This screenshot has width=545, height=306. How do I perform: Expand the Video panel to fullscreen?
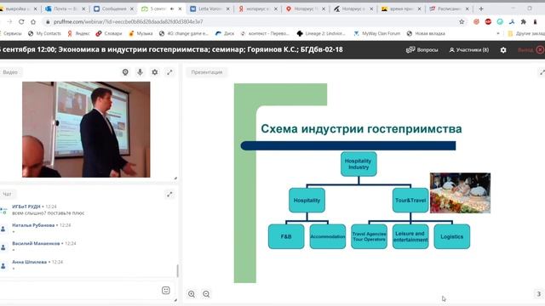[x=169, y=72]
